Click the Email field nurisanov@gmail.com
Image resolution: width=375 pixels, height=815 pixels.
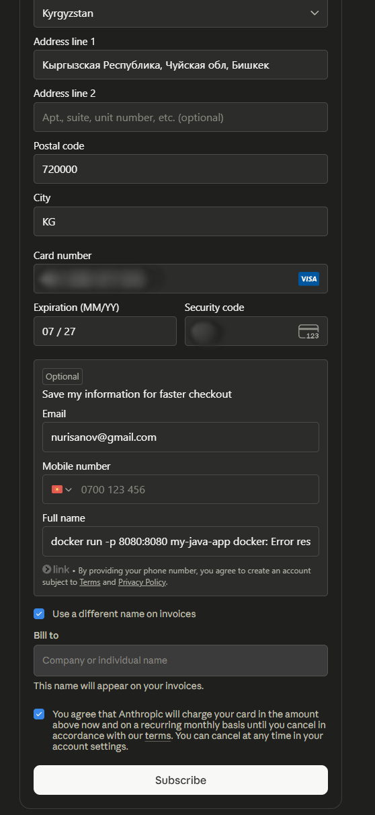tap(181, 437)
